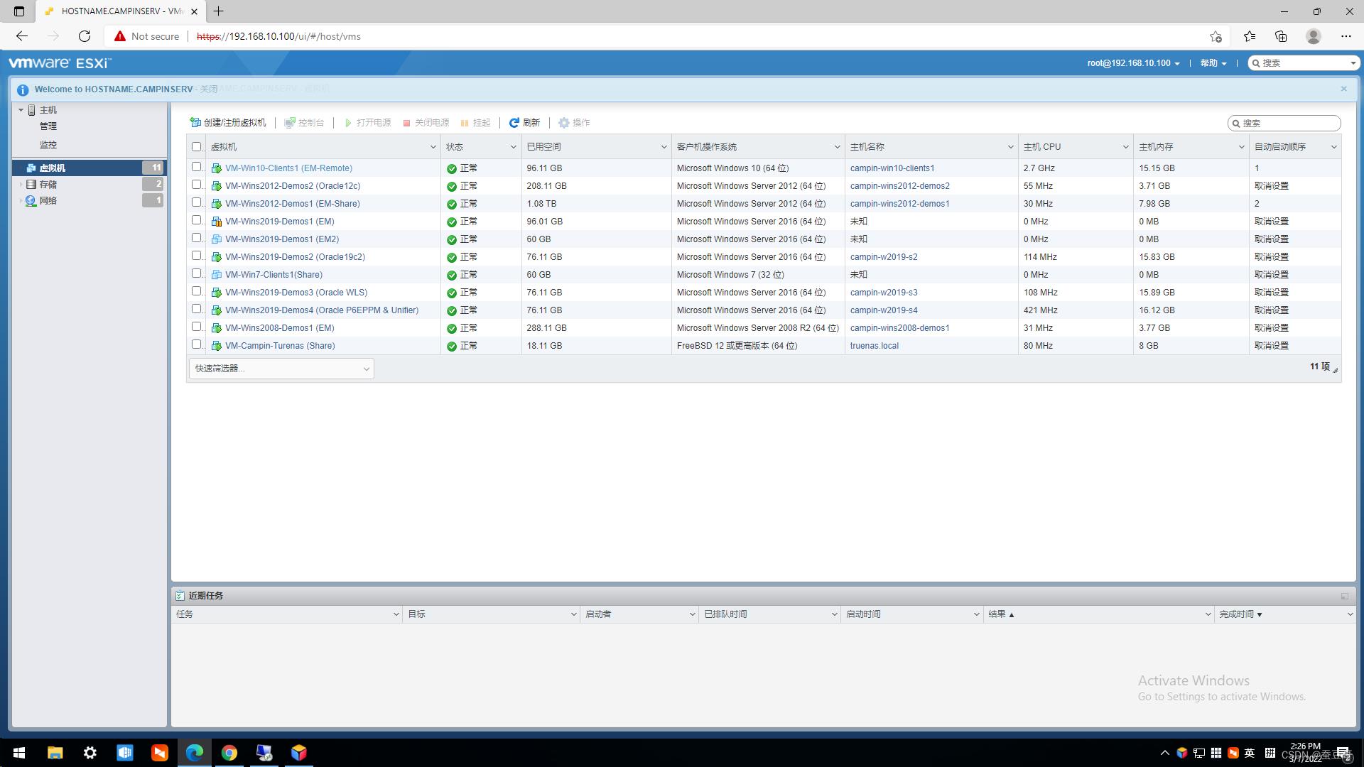Viewport: 1364px width, 767px height.
Task: Open the virtual machine column dropdown arrow
Action: click(433, 147)
